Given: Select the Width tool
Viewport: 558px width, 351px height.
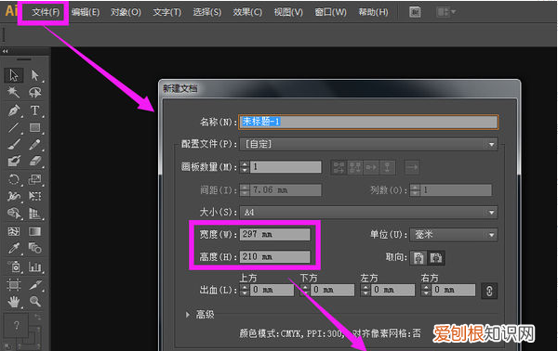Looking at the screenshot, I should [14, 196].
